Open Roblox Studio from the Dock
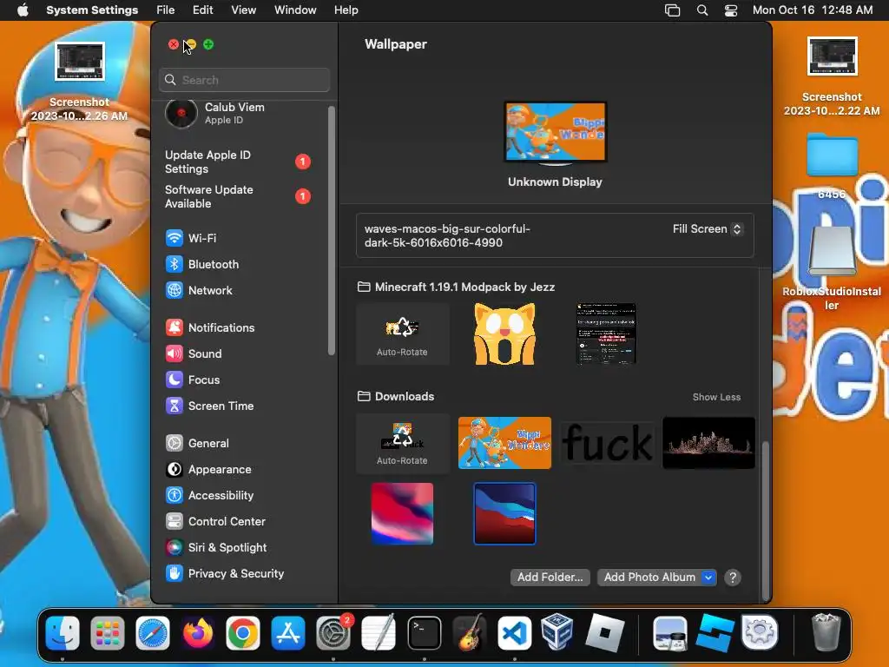The width and height of the screenshot is (889, 667). point(715,632)
